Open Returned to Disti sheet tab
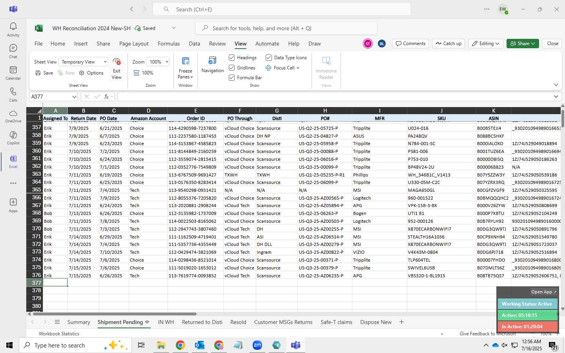Viewport: 565px width, 353px height. click(202, 322)
